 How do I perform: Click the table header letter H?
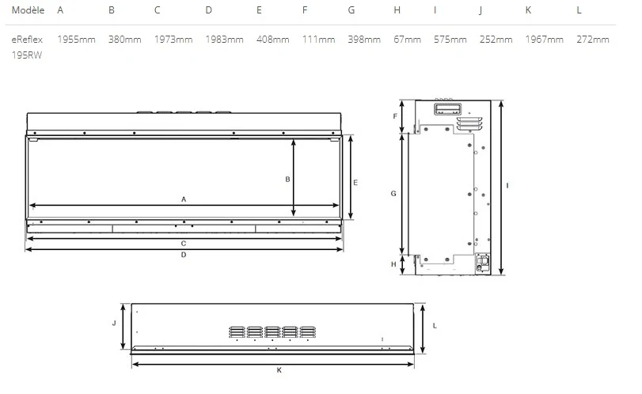(397, 10)
